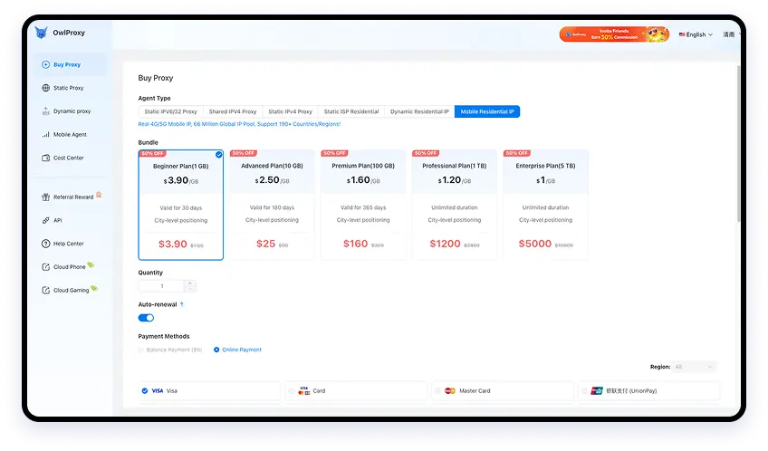Select the Mobile Agent sidebar icon
The width and height of the screenshot is (768, 451).
(x=45, y=135)
